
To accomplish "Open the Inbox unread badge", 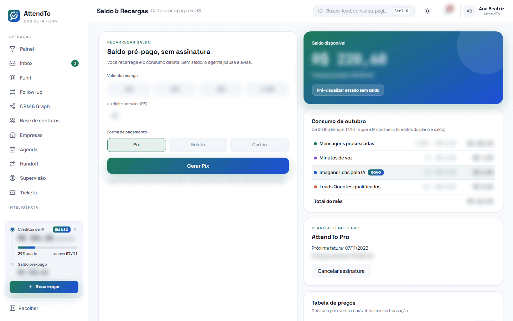I will coord(75,63).
